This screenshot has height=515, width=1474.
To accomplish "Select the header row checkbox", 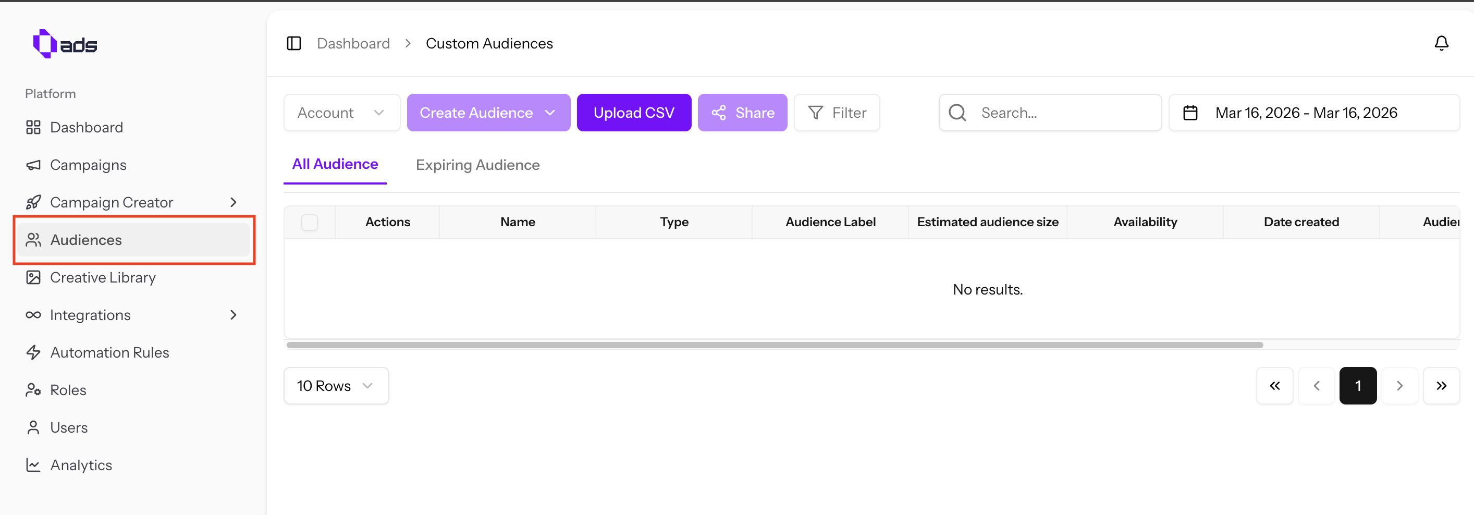I will pyautogui.click(x=310, y=222).
